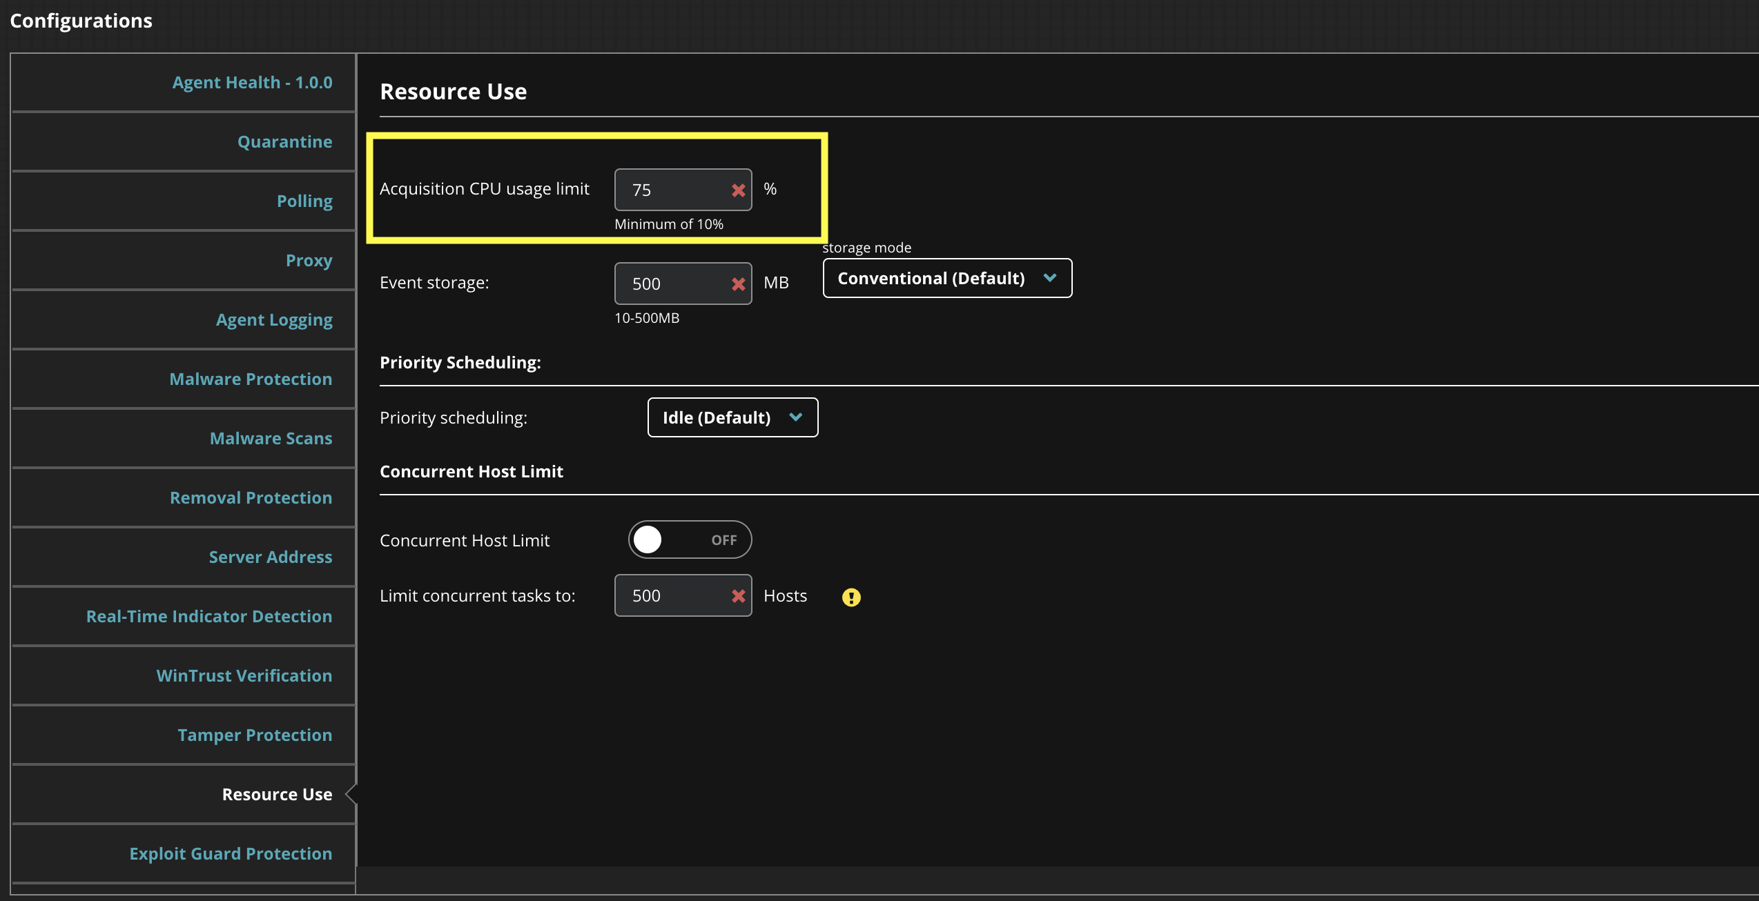Open the Exploit Guard Protection section
Screen dimensions: 1759x901
[x=184, y=854]
